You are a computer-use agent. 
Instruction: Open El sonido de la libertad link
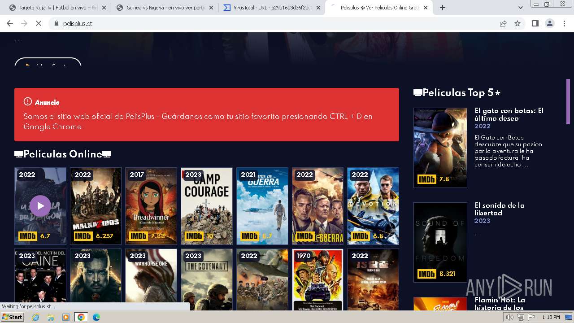coord(500,209)
